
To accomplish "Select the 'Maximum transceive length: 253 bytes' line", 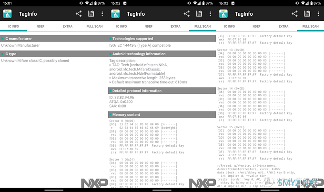I will 142,78.
